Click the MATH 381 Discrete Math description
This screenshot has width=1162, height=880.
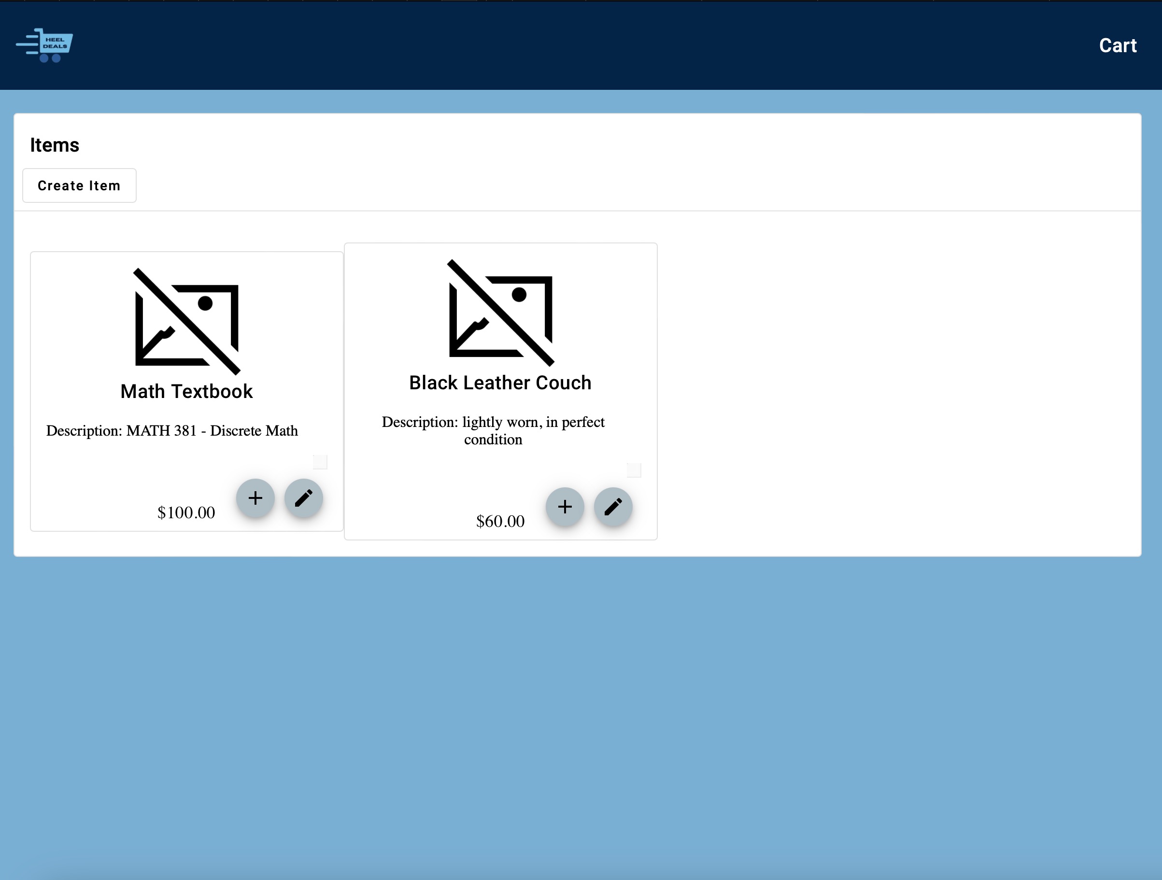172,431
